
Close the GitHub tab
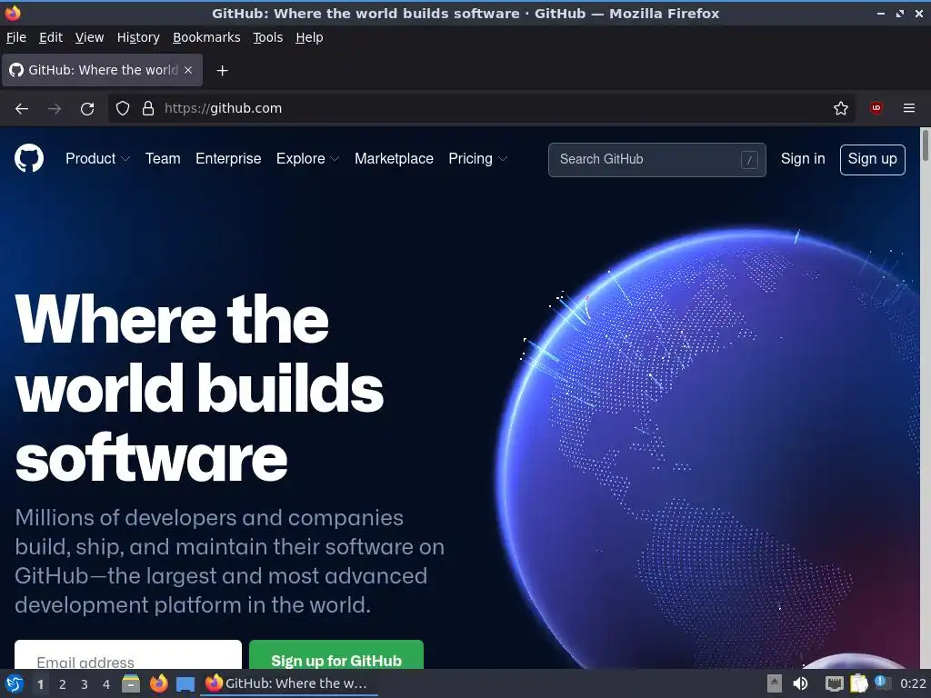coord(188,70)
